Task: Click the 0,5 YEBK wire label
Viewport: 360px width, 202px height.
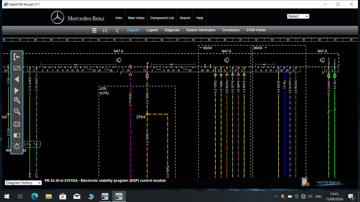Action: click(221, 86)
